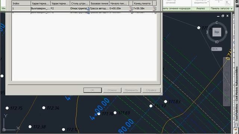Screen dimensions: 239x134
Task: Open the МСК coordinate system dropdown
Action: (x=217, y=49)
